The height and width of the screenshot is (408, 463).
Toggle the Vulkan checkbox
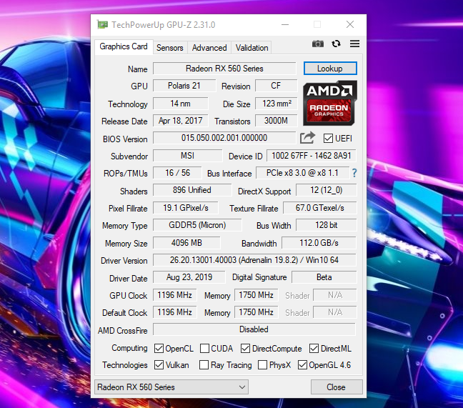tap(159, 365)
